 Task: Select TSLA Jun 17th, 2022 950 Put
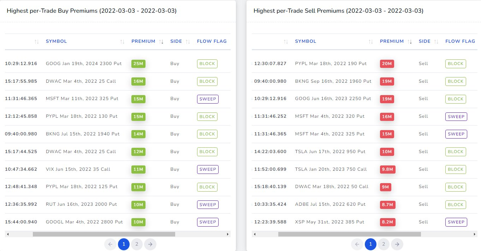tap(330, 152)
